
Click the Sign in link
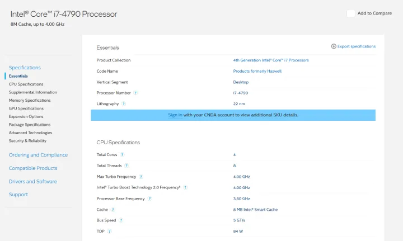(175, 115)
